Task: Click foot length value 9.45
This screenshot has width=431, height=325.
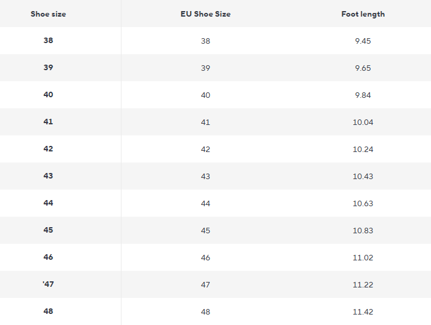Action: 363,41
